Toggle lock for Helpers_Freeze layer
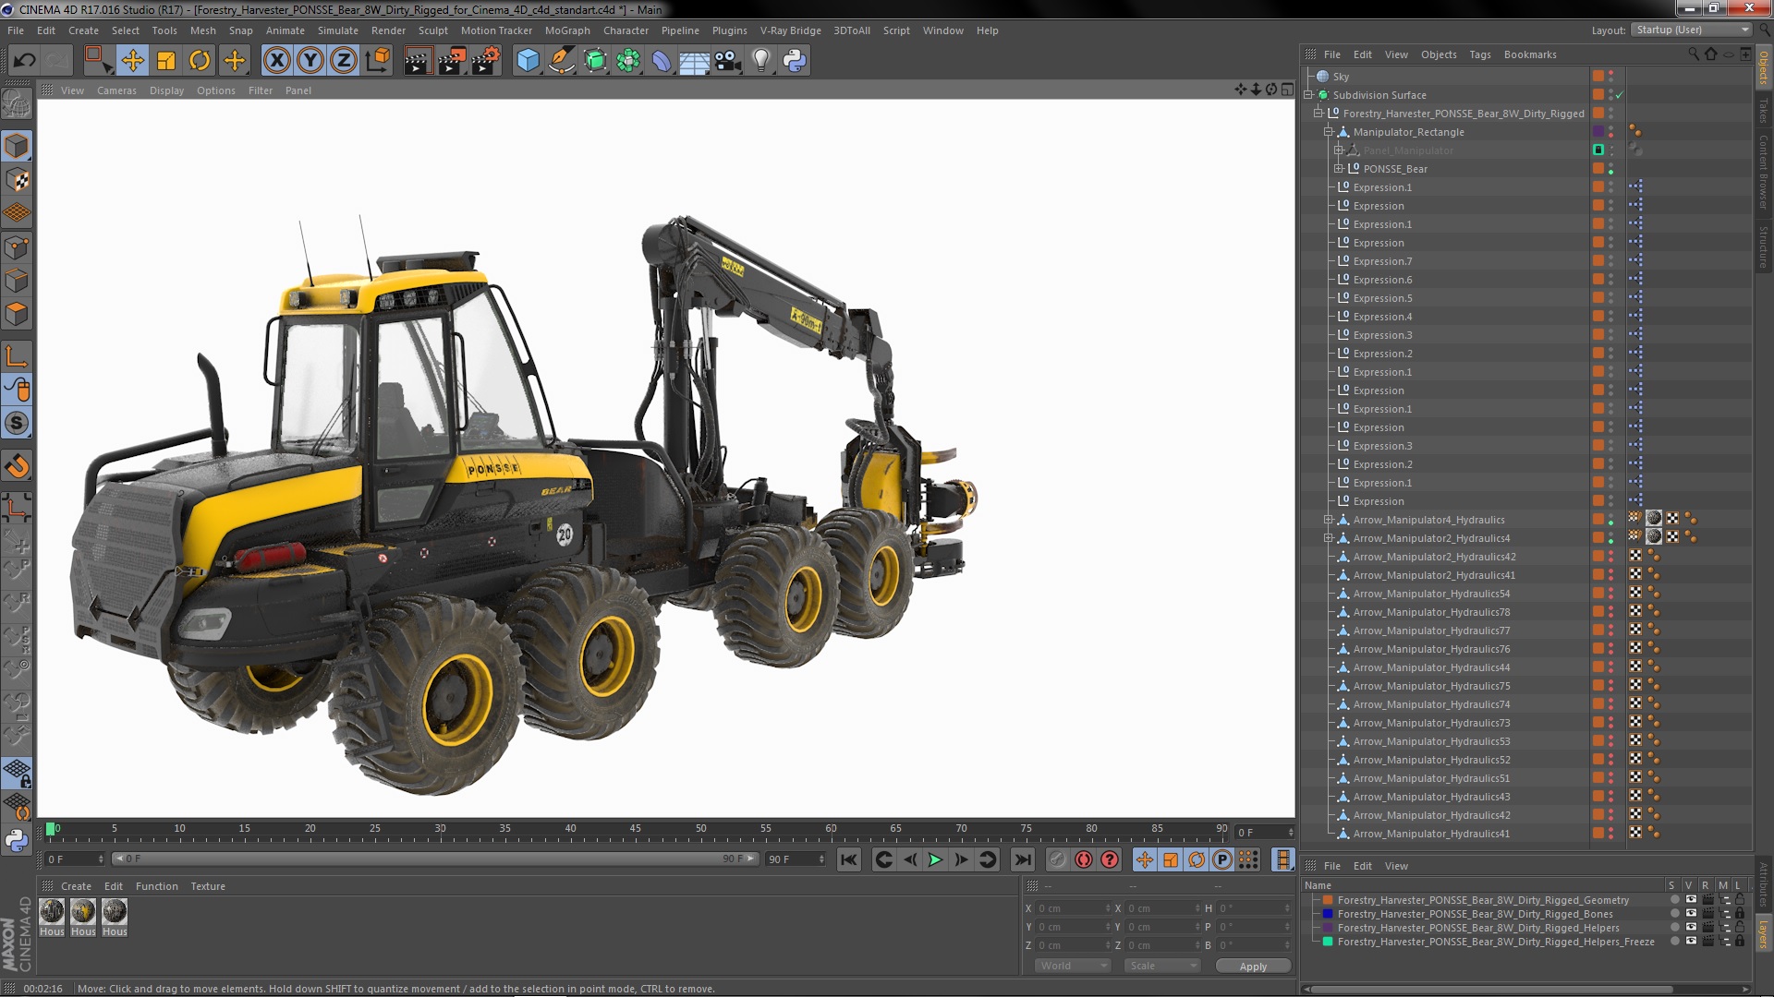Image resolution: width=1774 pixels, height=997 pixels. tap(1740, 942)
